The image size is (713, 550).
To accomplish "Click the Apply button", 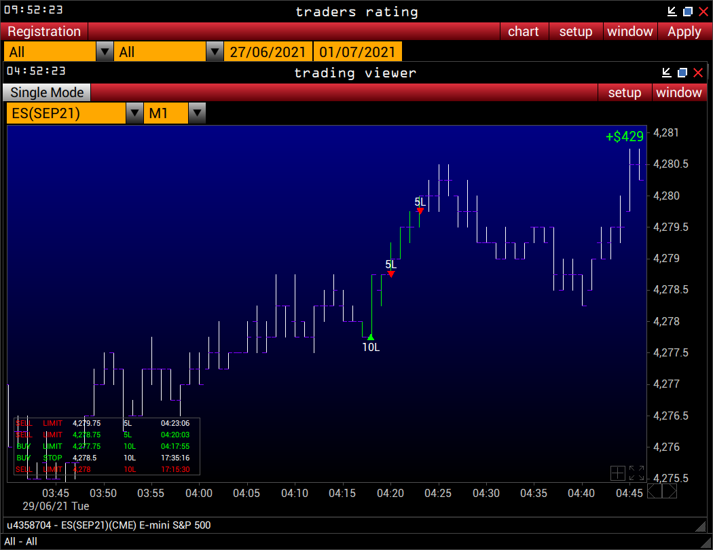I will point(684,31).
